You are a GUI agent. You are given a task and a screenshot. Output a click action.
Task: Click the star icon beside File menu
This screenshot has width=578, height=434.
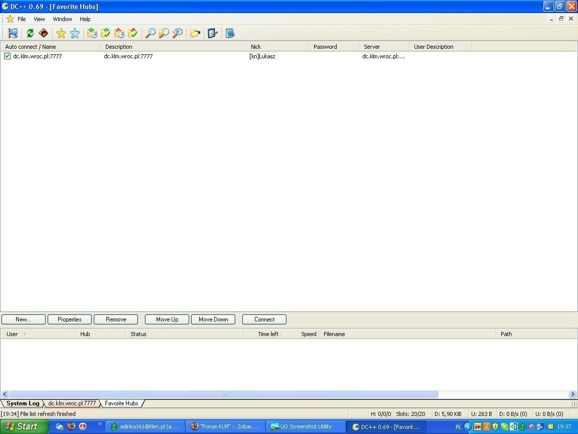pyautogui.click(x=10, y=19)
